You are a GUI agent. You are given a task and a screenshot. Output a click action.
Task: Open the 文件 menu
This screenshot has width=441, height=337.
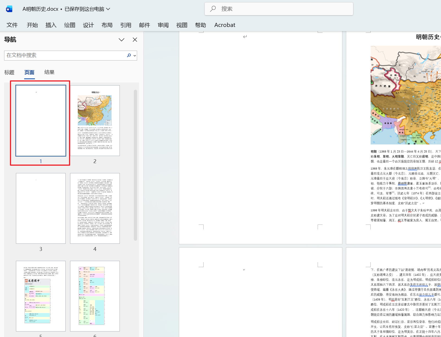[x=12, y=25]
